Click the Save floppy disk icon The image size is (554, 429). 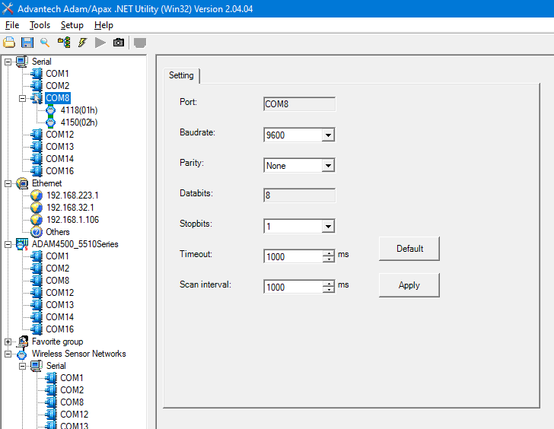coord(27,43)
